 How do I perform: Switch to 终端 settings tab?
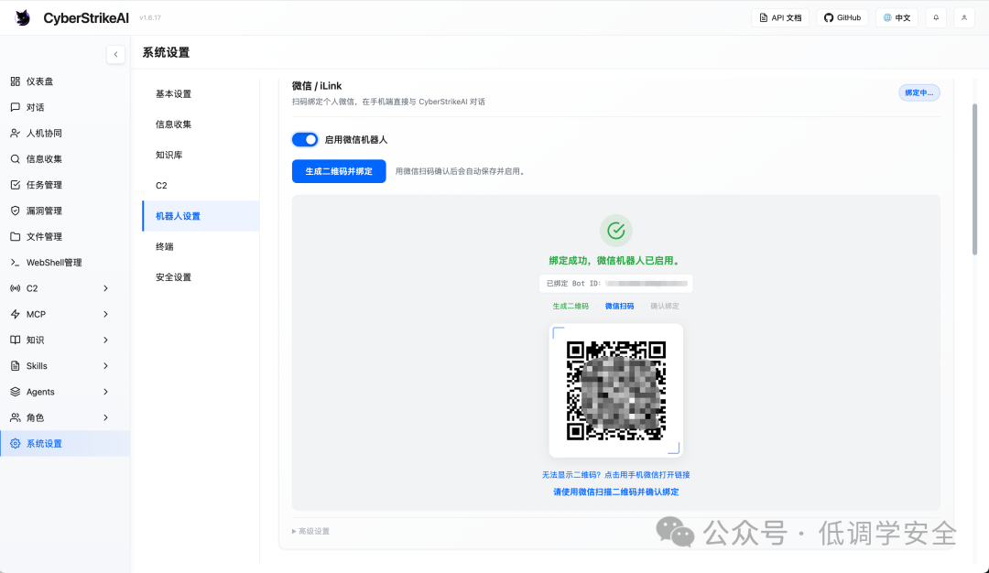point(201,246)
